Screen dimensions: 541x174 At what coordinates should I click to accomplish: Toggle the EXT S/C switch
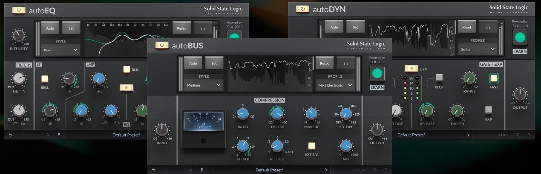[x=312, y=146]
